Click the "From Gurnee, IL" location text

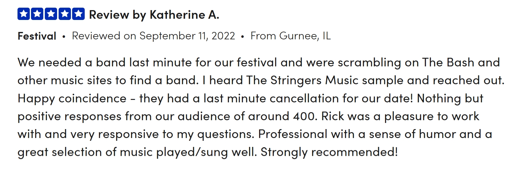[290, 36]
